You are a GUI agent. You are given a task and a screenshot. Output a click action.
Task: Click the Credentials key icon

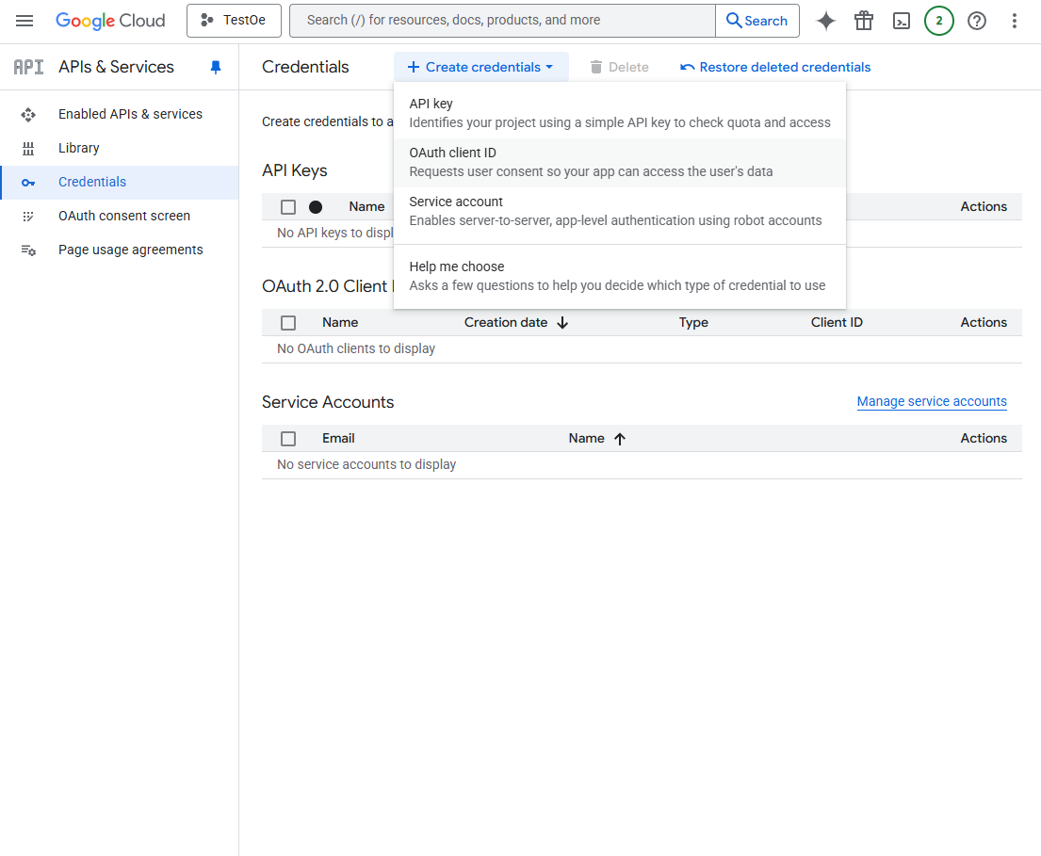[x=28, y=183]
